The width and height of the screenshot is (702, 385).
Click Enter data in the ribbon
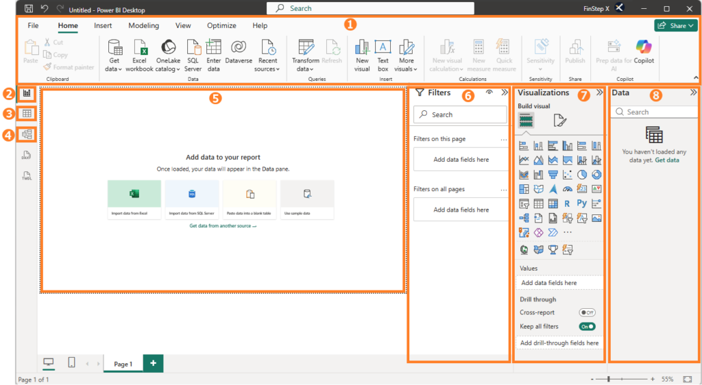(x=214, y=56)
